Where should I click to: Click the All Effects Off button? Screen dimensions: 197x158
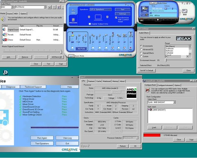click(x=57, y=57)
